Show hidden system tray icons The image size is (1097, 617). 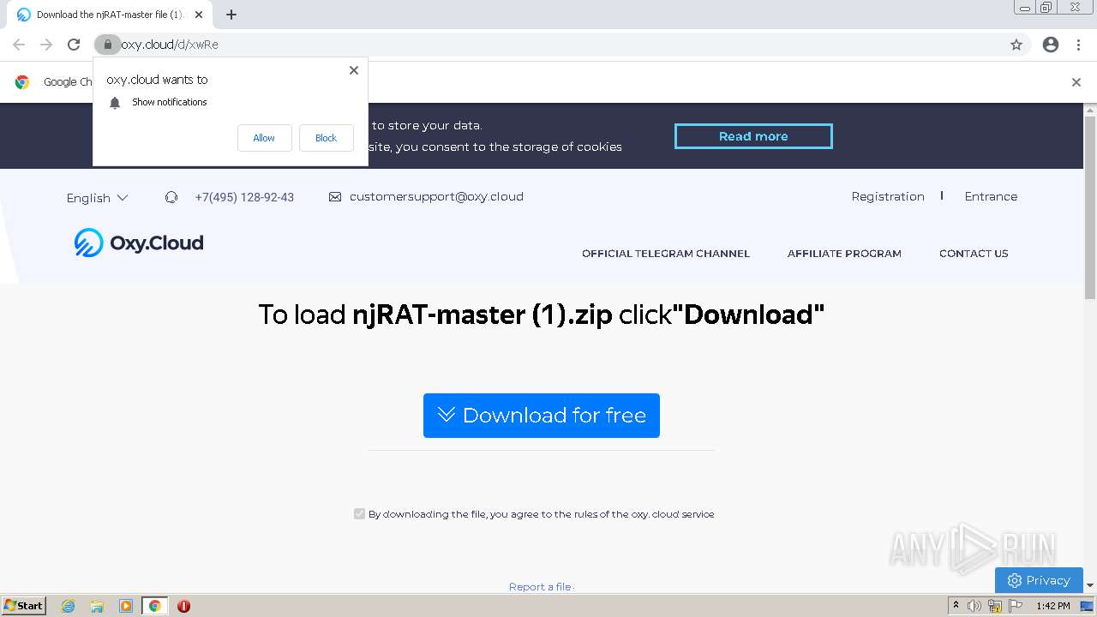click(x=956, y=606)
